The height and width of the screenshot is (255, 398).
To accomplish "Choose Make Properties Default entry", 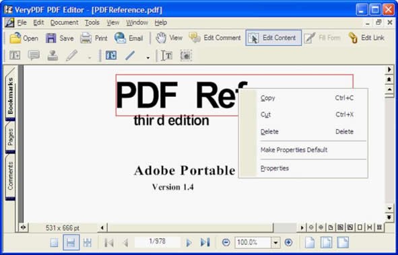I will pos(303,150).
